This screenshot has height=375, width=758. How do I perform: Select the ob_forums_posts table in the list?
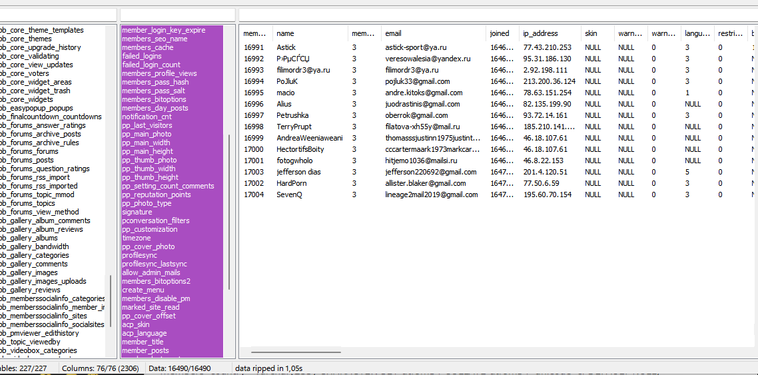27,160
